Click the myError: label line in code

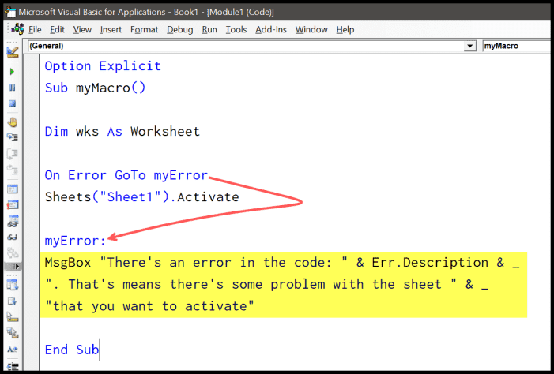[75, 241]
